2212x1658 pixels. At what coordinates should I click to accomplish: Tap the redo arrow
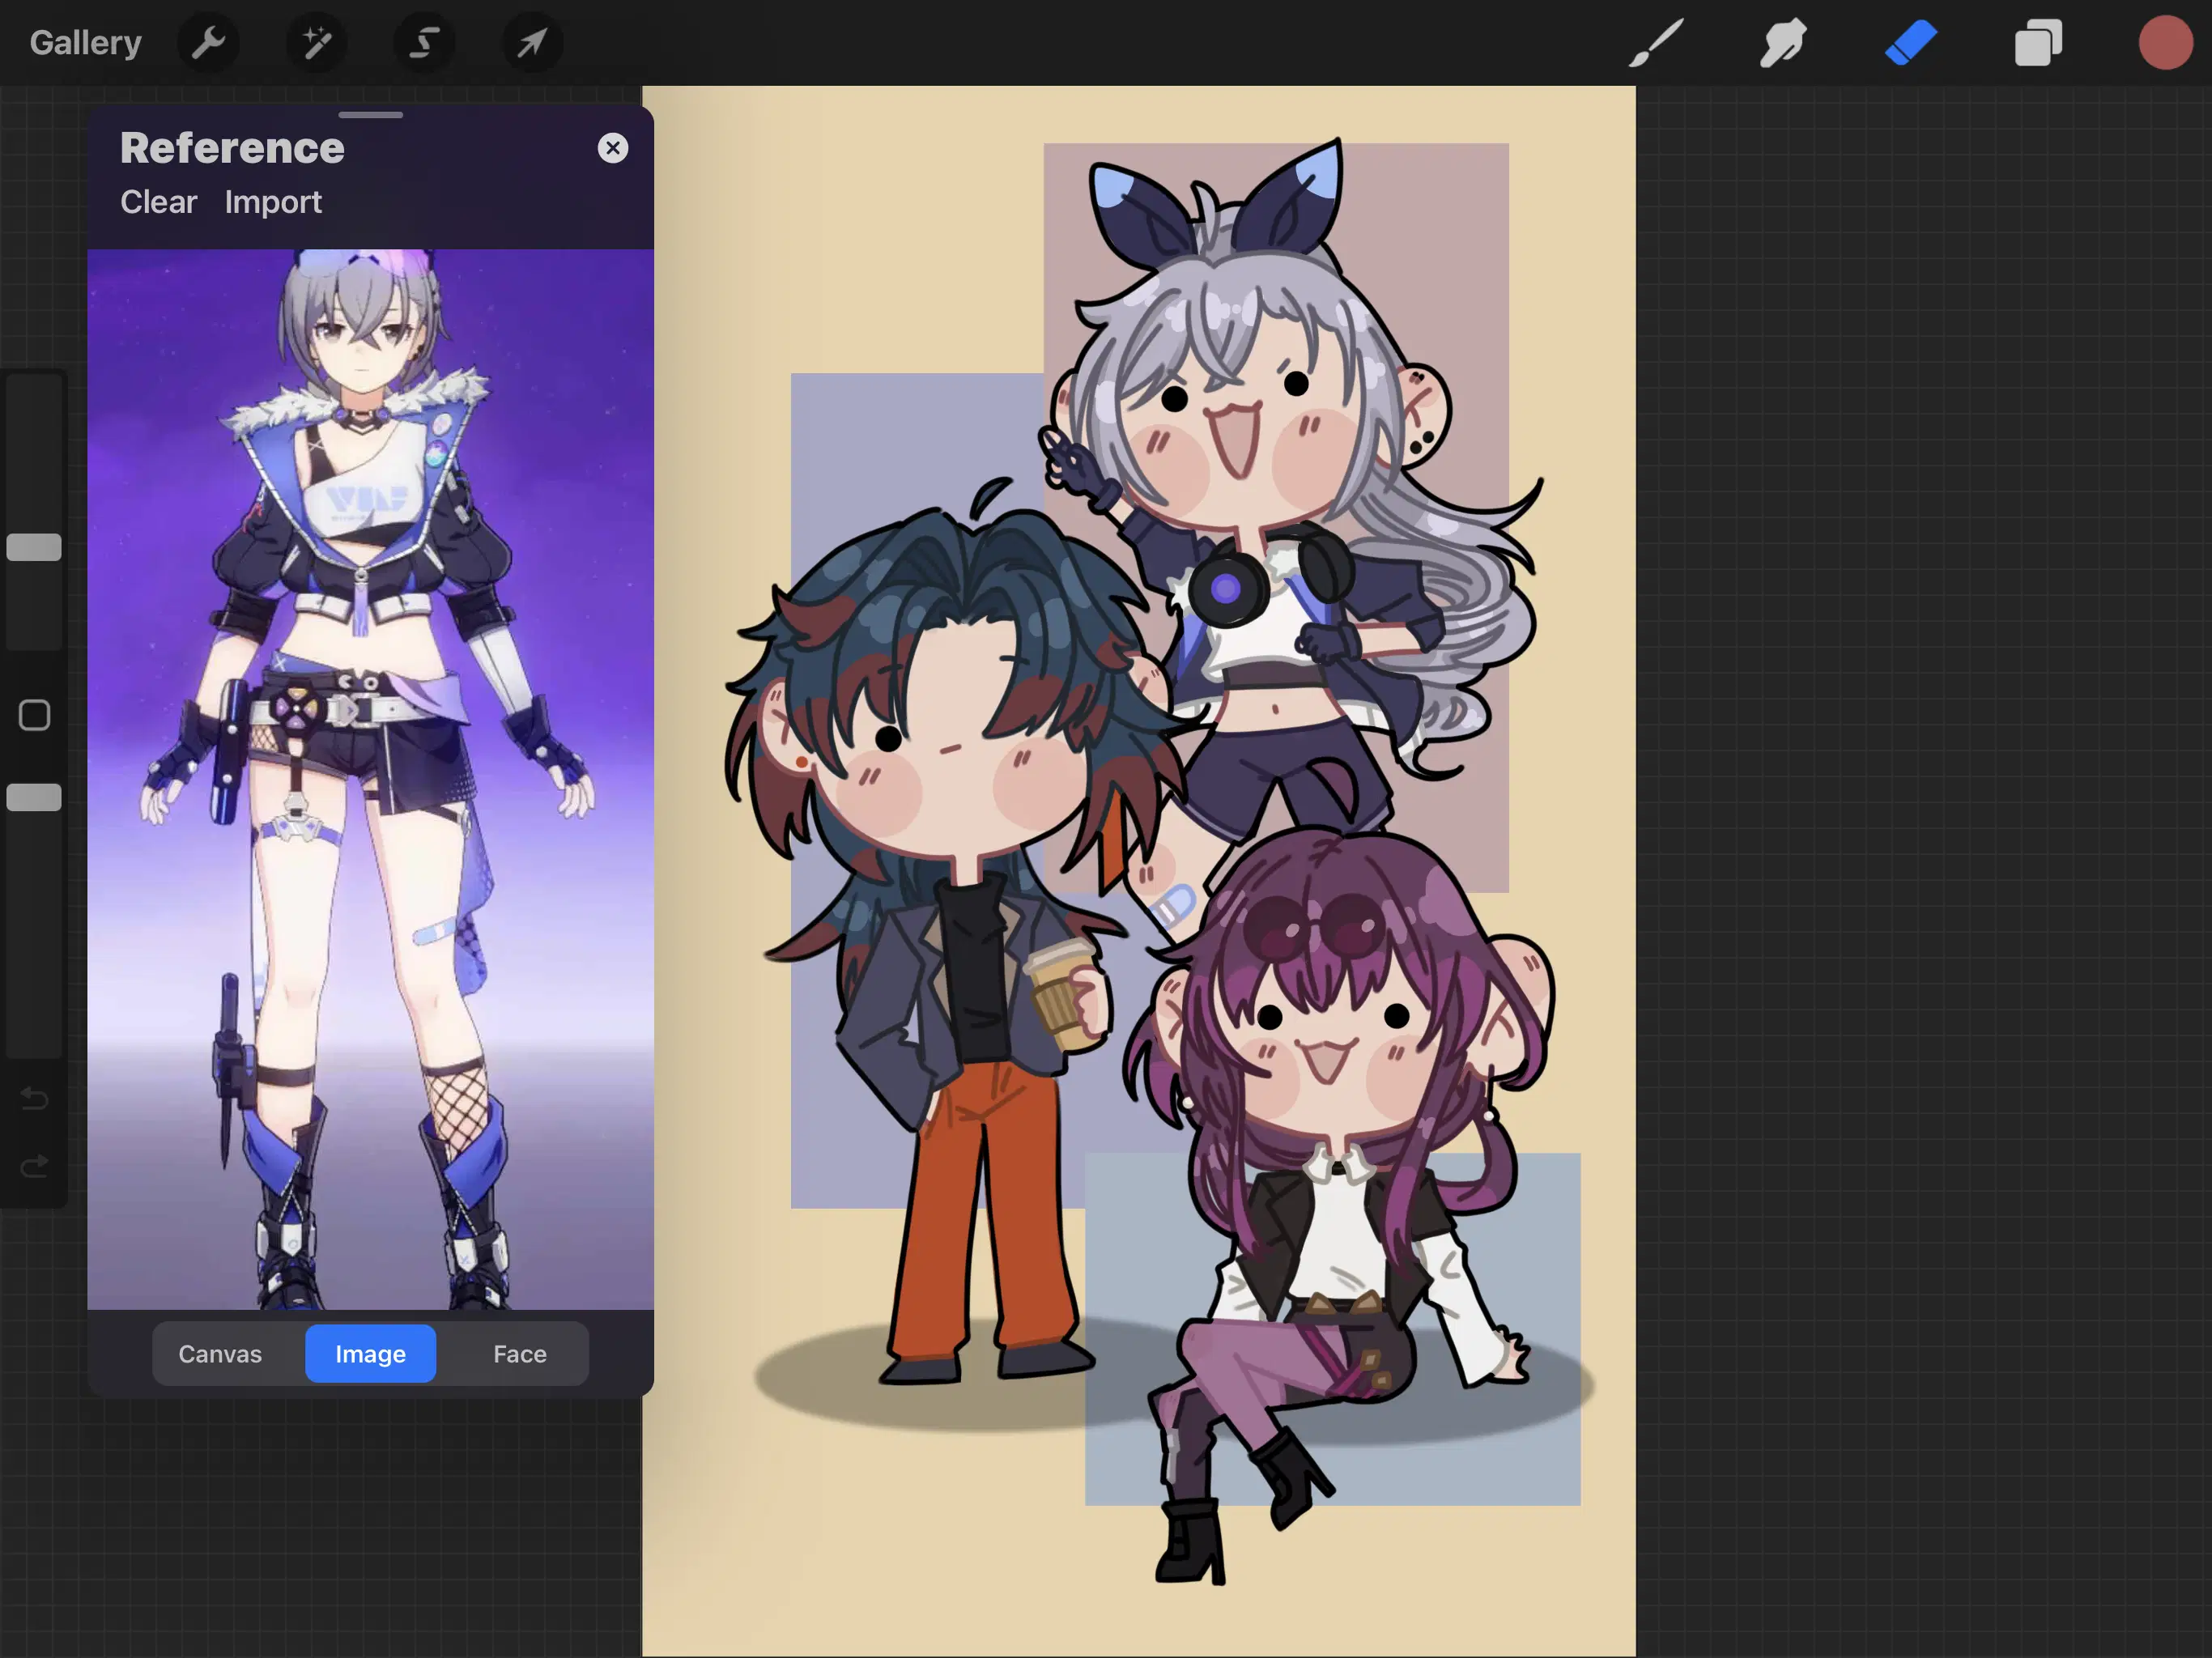pos(34,1165)
